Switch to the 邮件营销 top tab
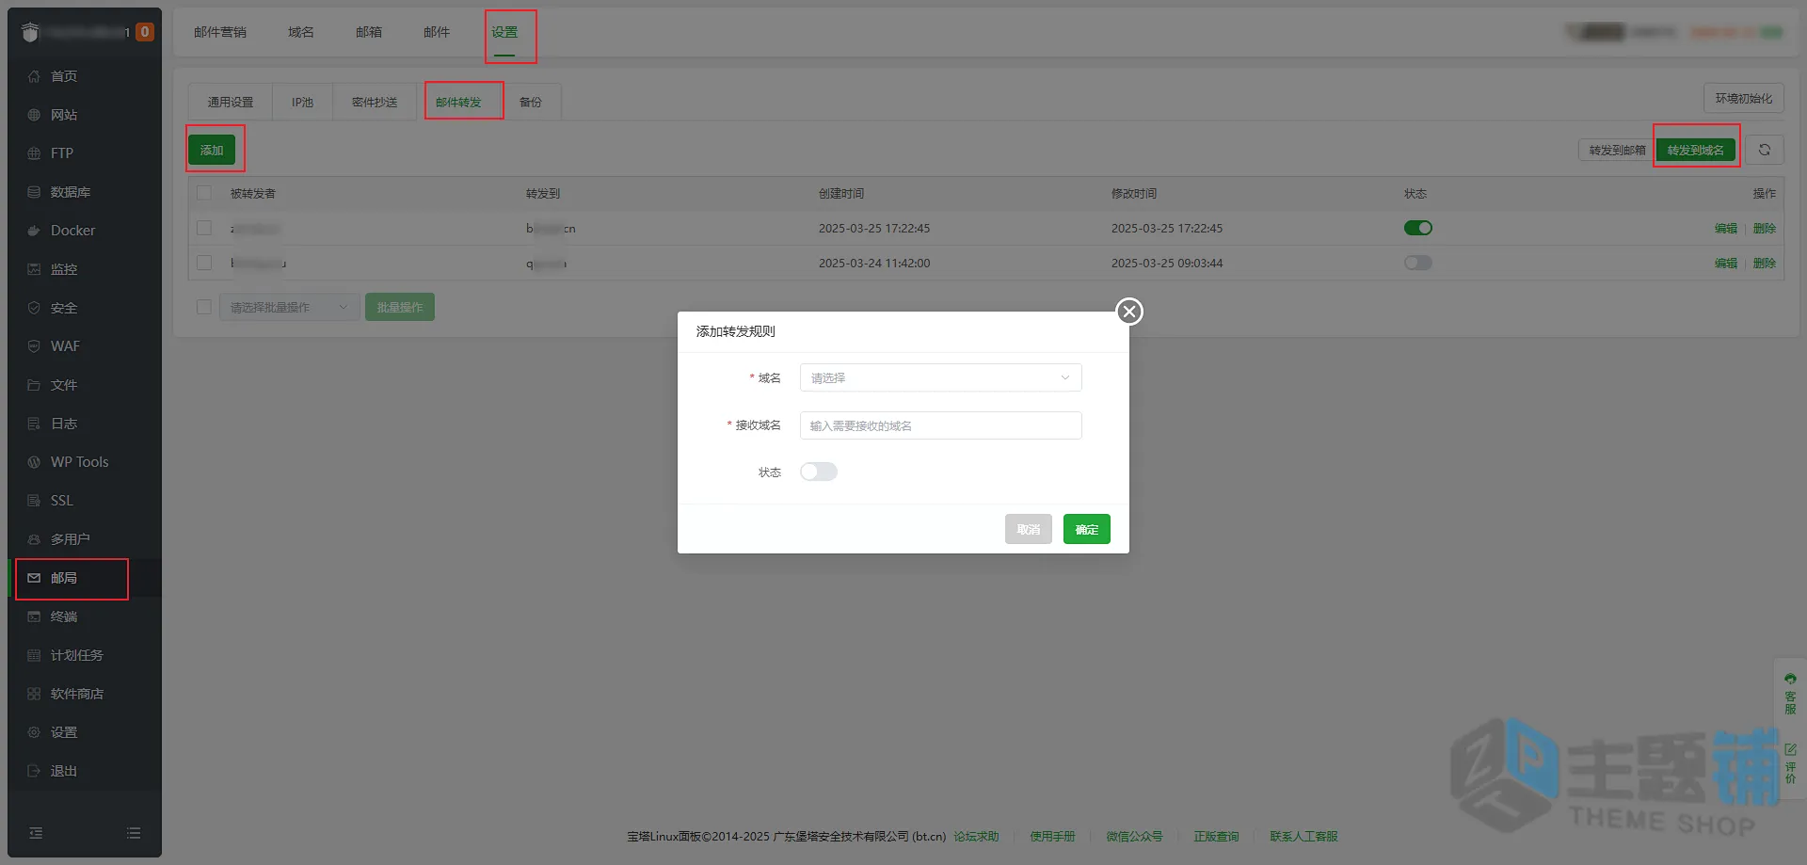The height and width of the screenshot is (865, 1807). point(220,32)
